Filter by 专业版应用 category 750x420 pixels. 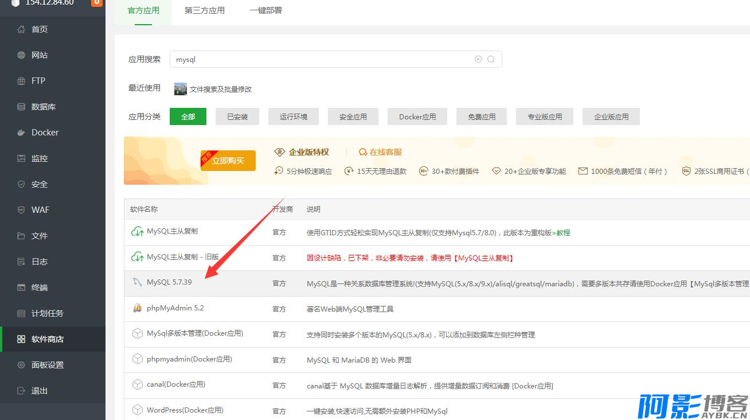point(545,116)
